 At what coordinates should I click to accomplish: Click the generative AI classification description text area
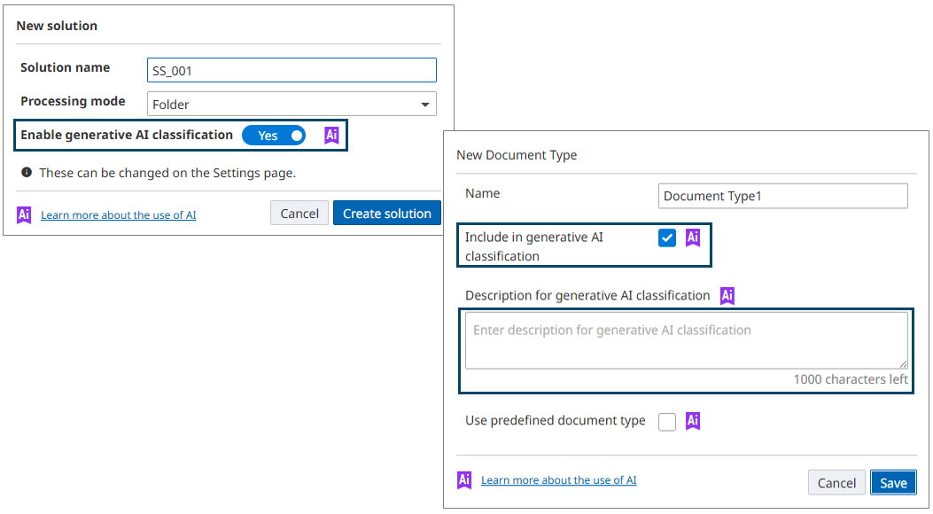[x=687, y=342]
